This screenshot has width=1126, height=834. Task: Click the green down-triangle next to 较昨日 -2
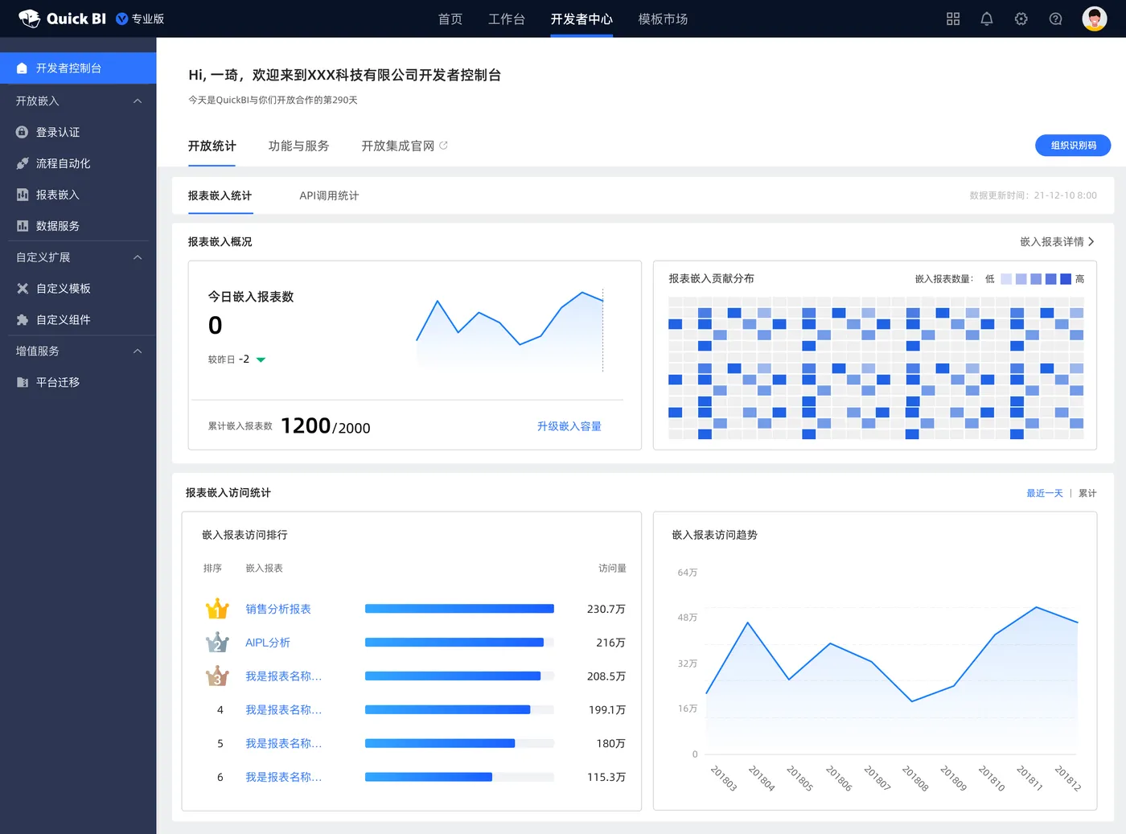261,359
